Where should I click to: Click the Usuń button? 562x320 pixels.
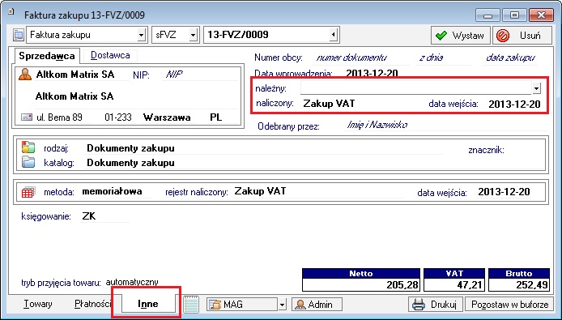[522, 35]
